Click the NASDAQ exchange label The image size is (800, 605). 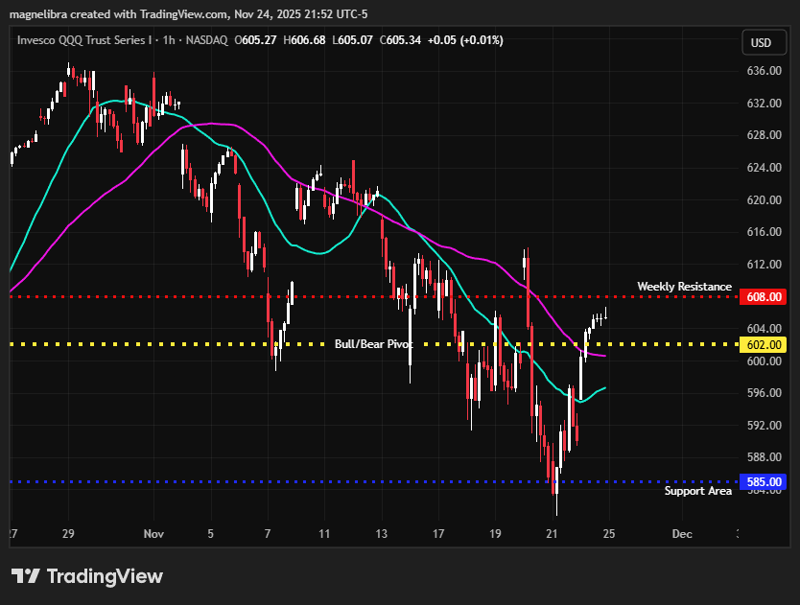click(206, 40)
